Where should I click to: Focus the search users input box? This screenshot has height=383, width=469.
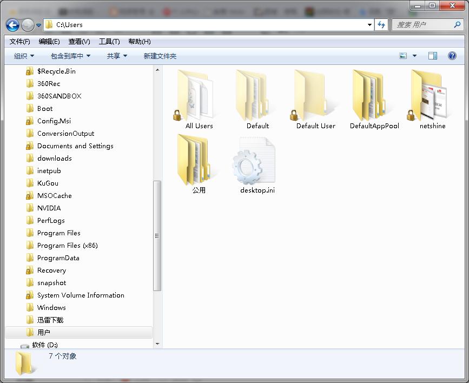tap(422, 25)
